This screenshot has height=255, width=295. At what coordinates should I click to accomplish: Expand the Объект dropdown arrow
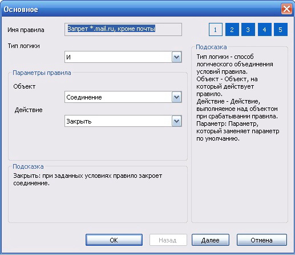click(177, 97)
